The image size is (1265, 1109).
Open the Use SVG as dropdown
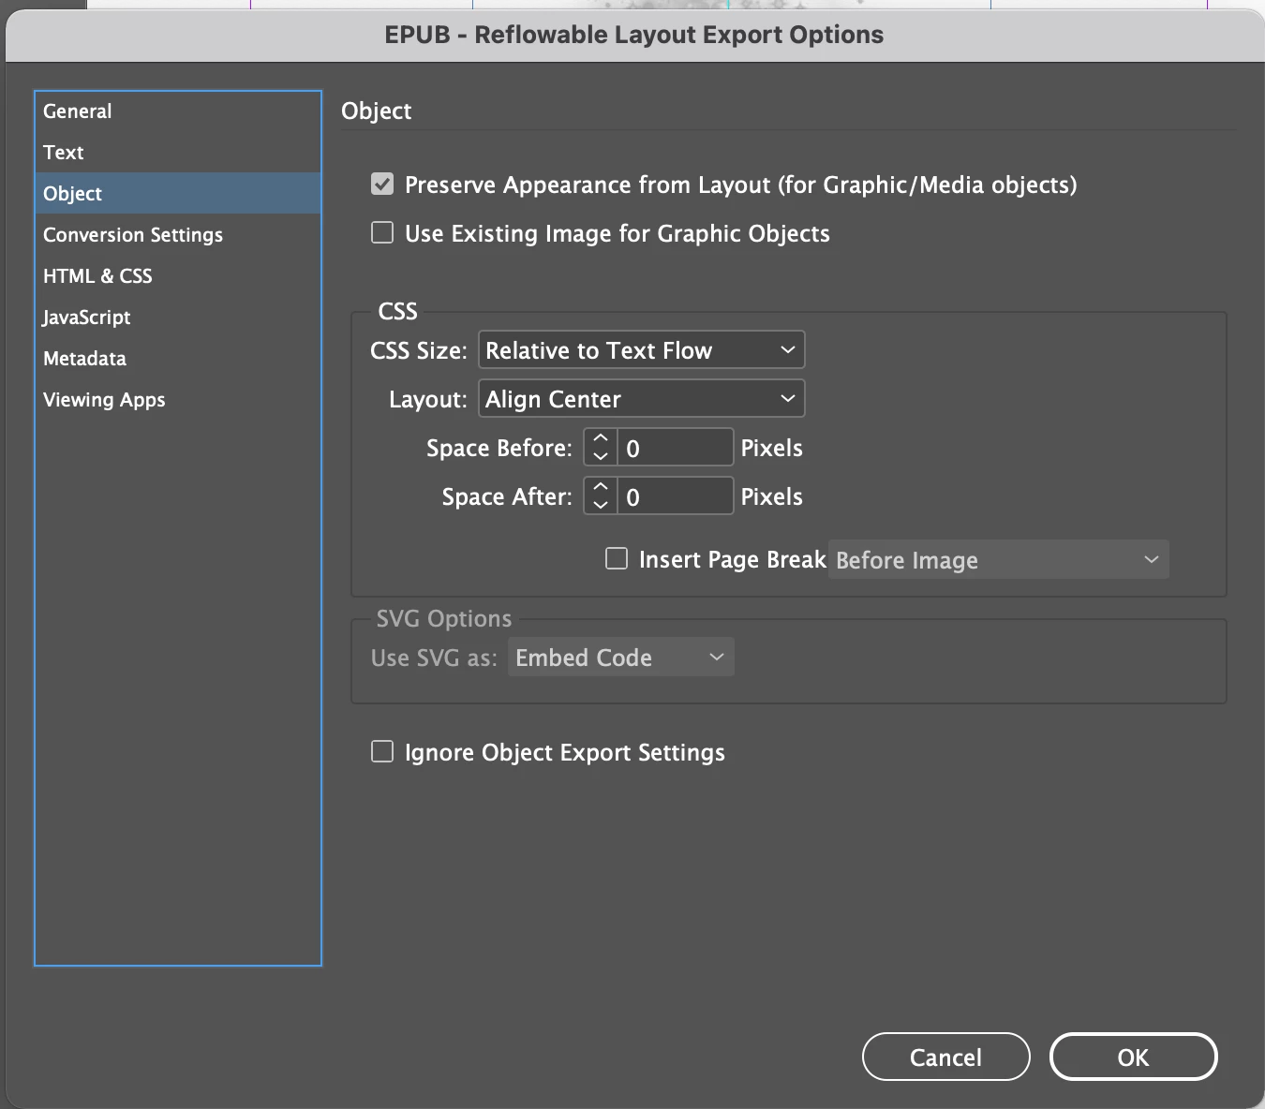pos(621,658)
